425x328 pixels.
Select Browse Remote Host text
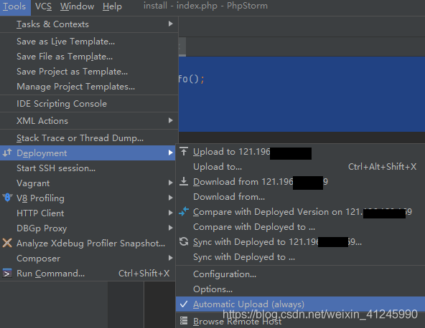[237, 322]
